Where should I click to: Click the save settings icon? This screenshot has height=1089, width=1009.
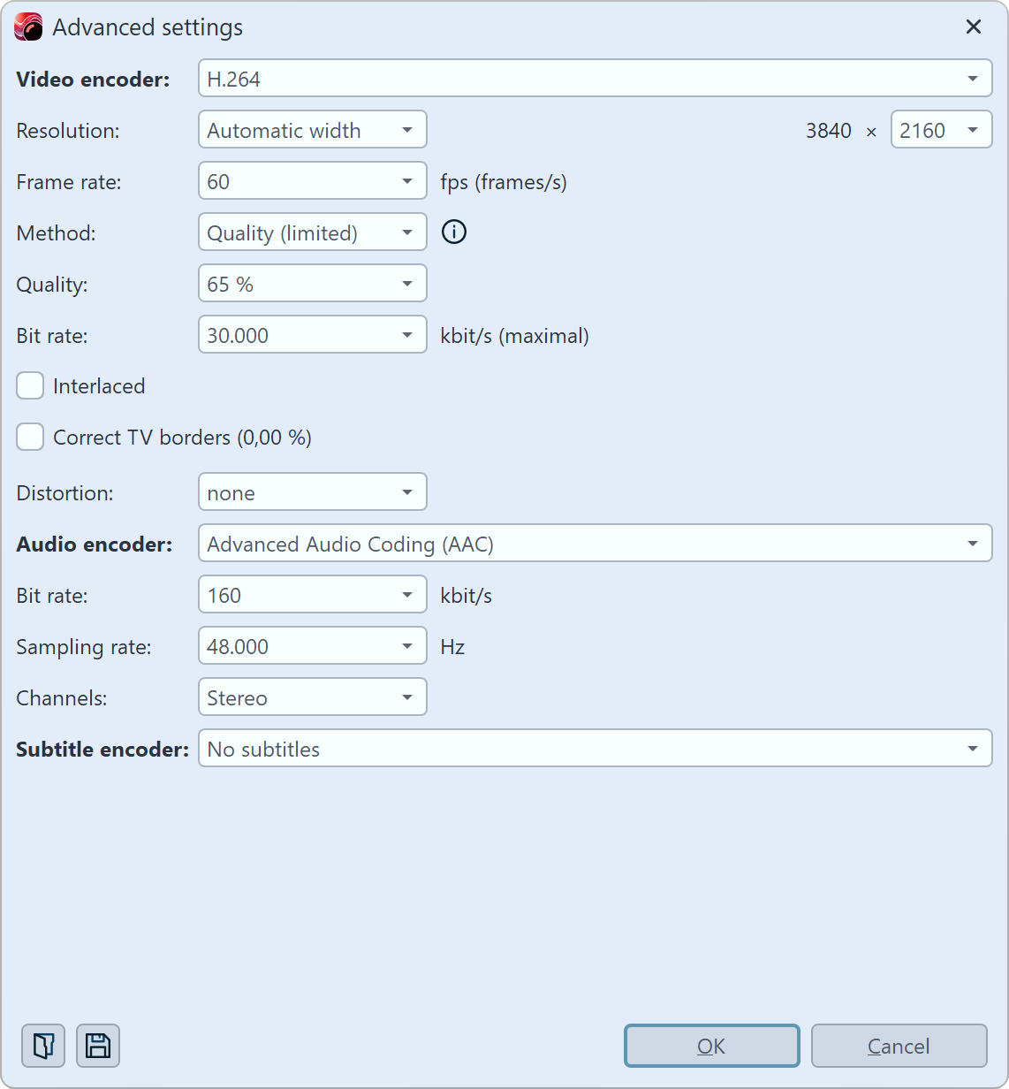point(97,1046)
